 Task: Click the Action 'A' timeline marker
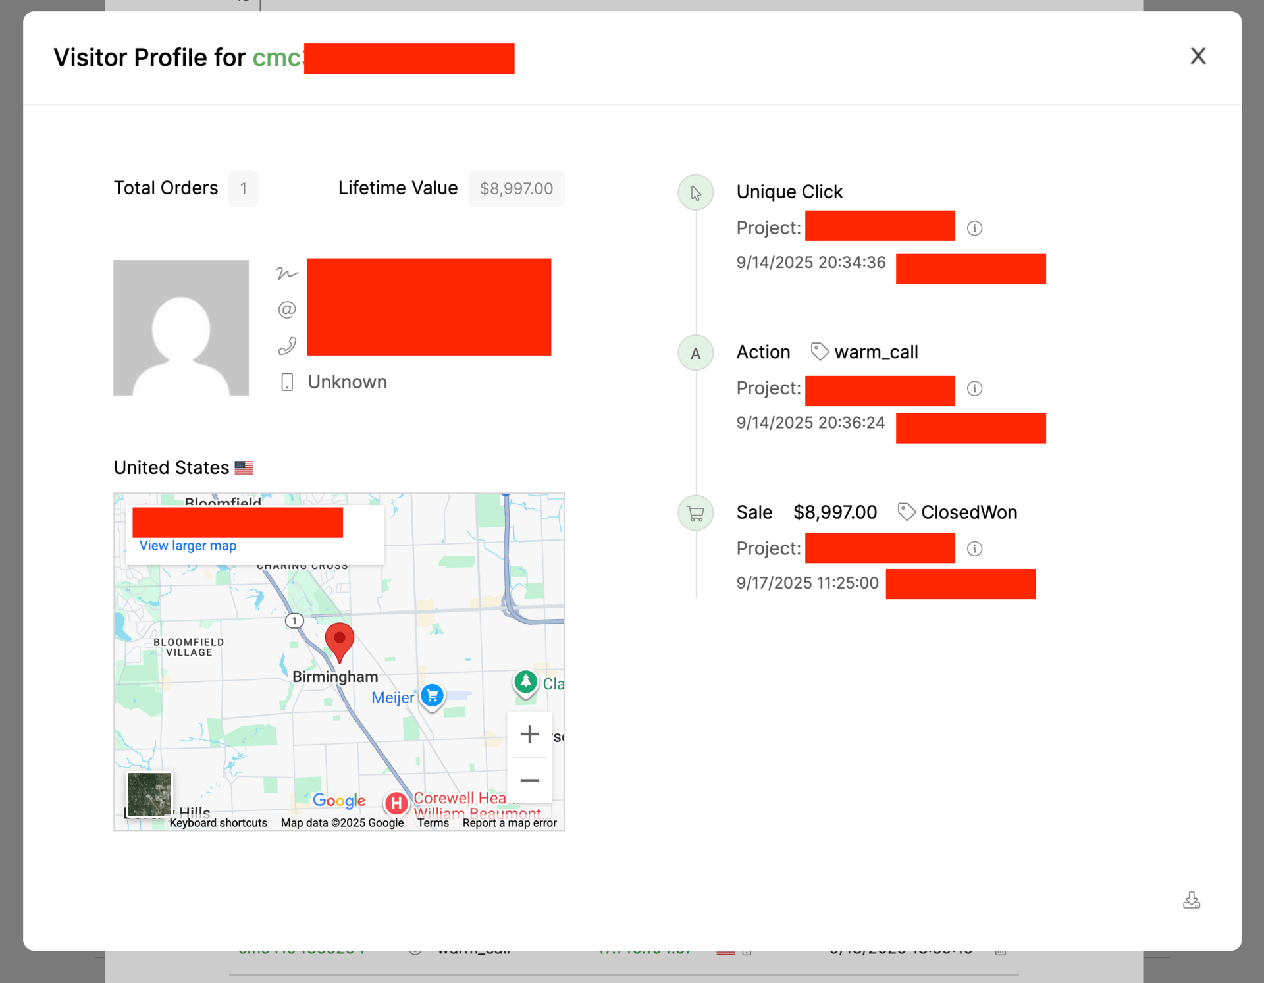coord(695,354)
